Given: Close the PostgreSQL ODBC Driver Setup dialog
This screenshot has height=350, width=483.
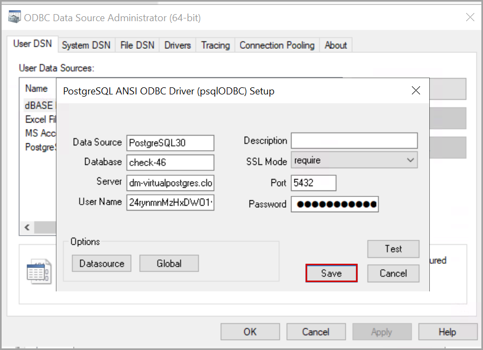Looking at the screenshot, I should (416, 91).
